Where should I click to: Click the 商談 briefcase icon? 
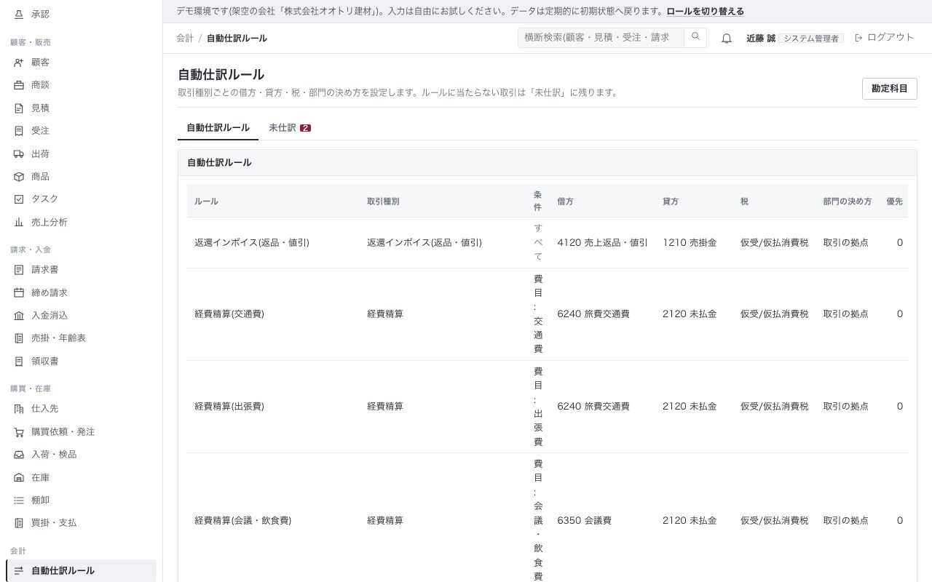tap(19, 85)
